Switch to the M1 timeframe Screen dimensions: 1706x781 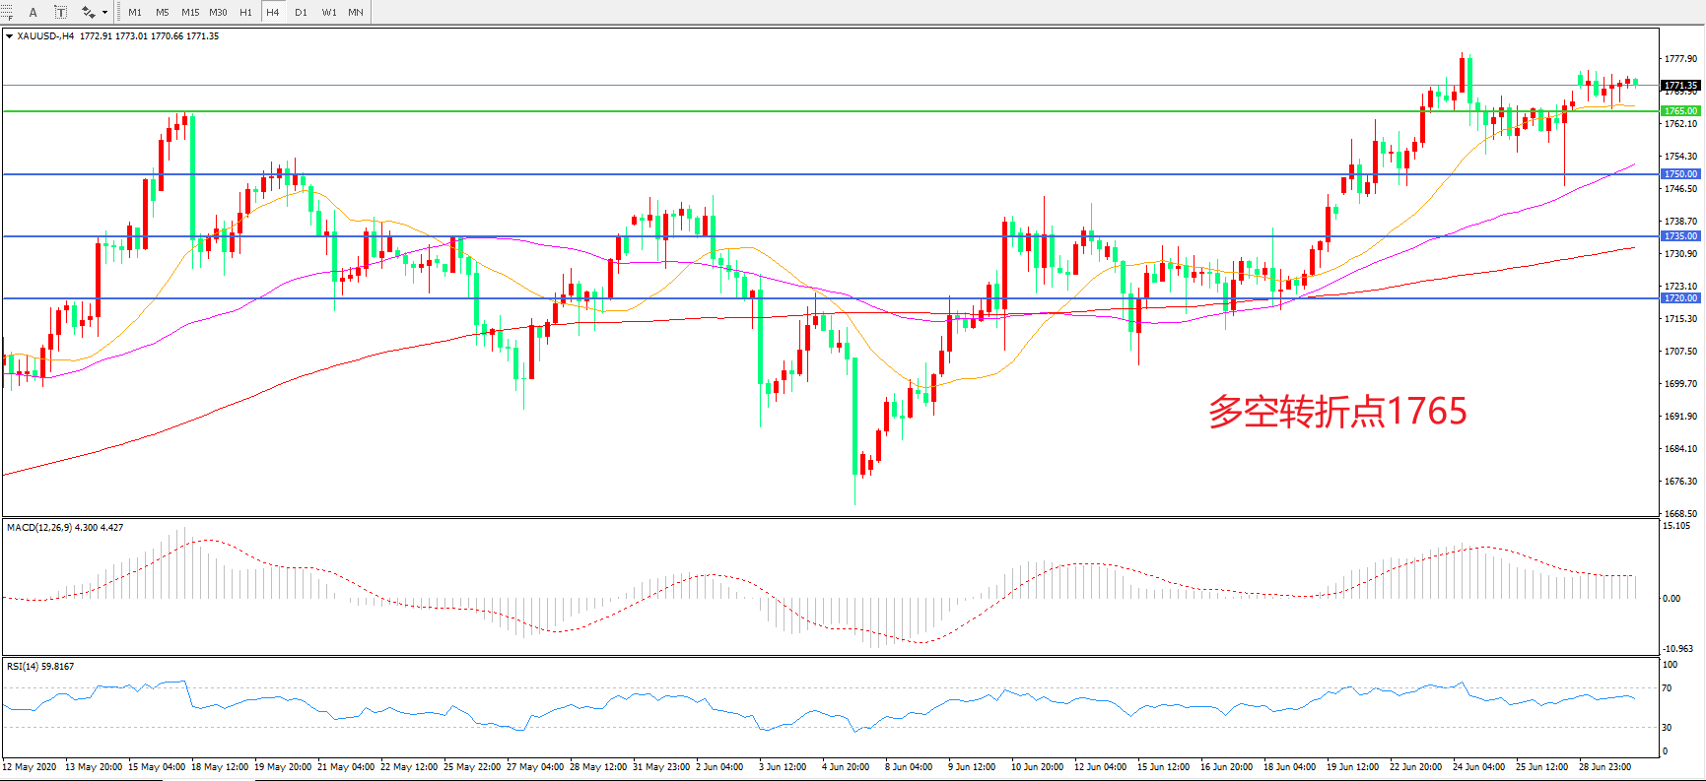pyautogui.click(x=135, y=13)
